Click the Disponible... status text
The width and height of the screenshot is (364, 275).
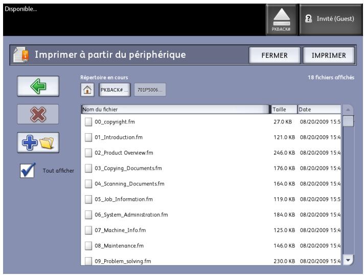click(21, 9)
